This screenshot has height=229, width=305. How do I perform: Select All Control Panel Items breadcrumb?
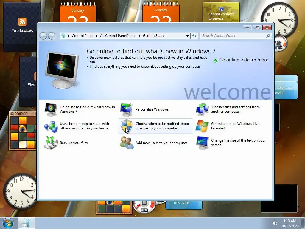pyautogui.click(x=118, y=36)
